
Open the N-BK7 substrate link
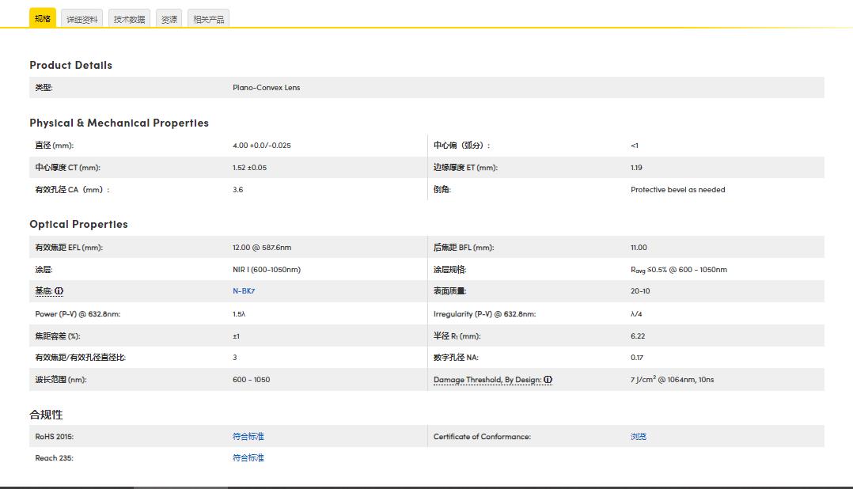[244, 291]
